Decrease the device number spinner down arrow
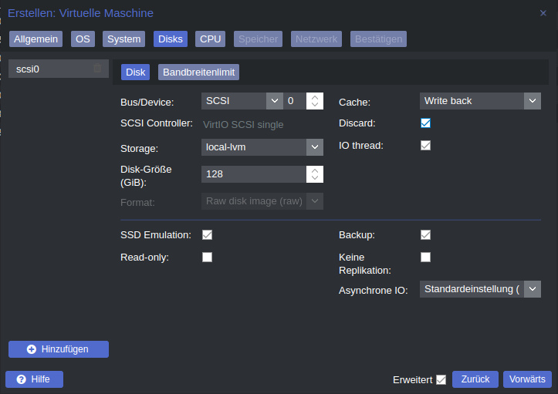 [x=315, y=105]
